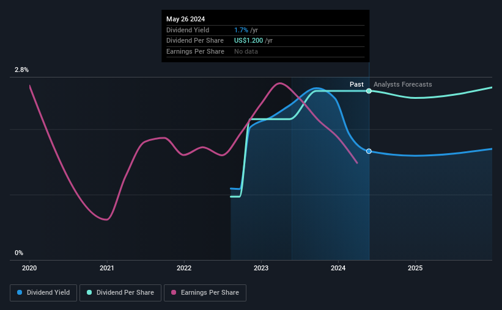
Task: Click the US$1.200 Dividend Per Share value
Action: pyautogui.click(x=248, y=41)
